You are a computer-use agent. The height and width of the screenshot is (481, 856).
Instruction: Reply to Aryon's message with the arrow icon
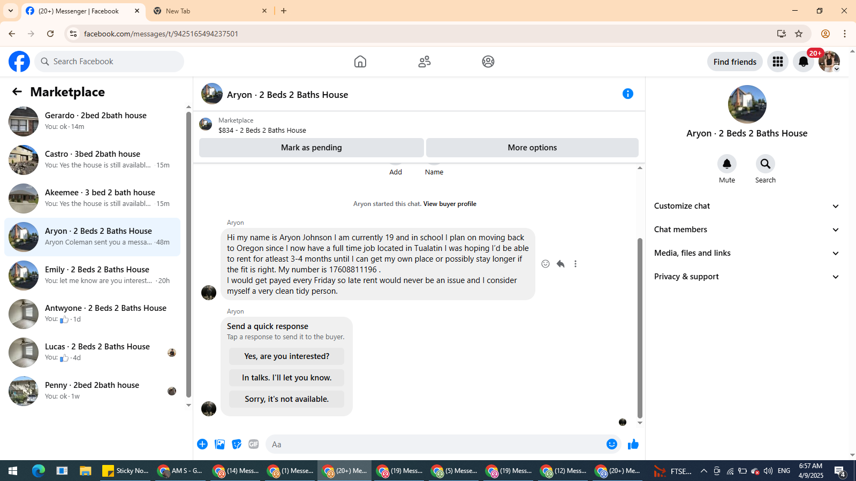coord(560,264)
